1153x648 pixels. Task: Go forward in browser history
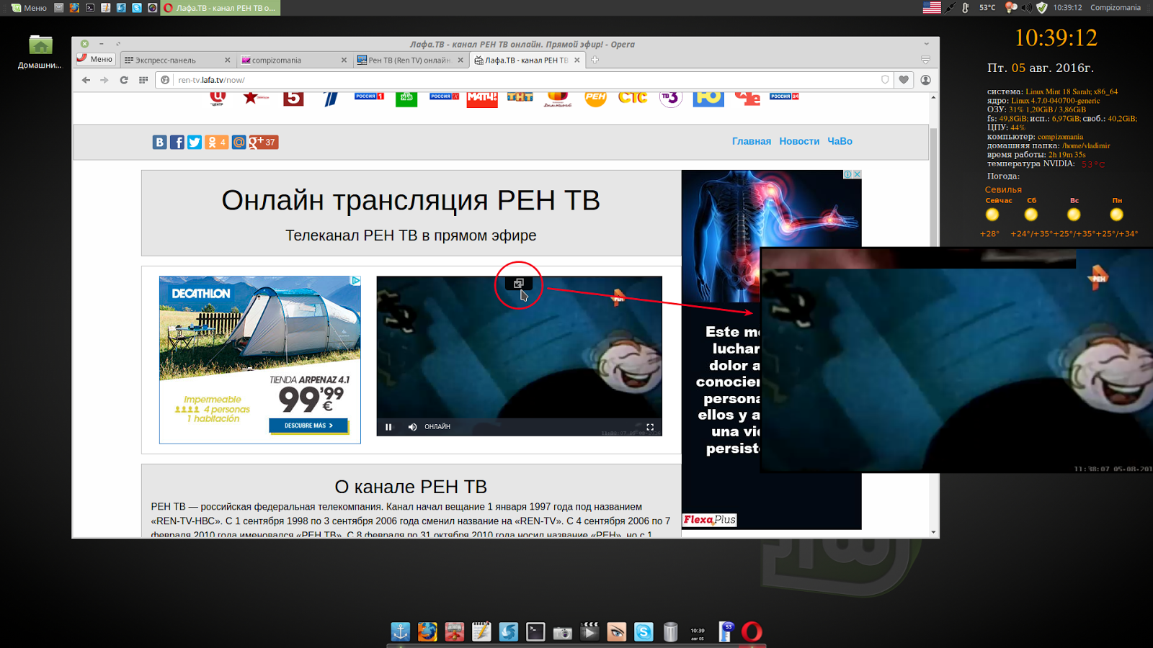pos(104,80)
